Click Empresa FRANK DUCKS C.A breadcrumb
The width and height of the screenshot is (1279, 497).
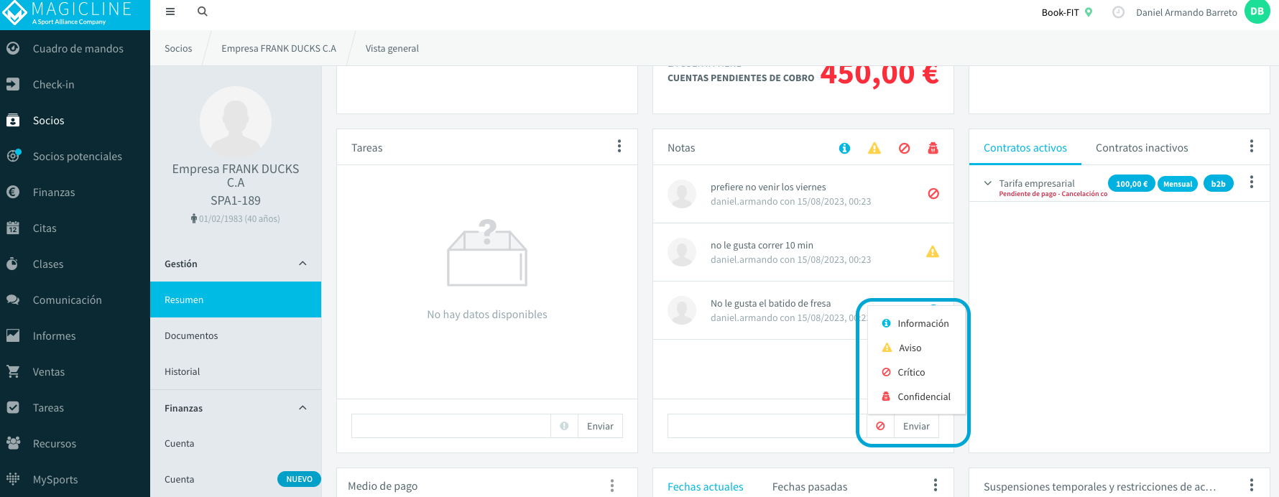[x=279, y=48]
